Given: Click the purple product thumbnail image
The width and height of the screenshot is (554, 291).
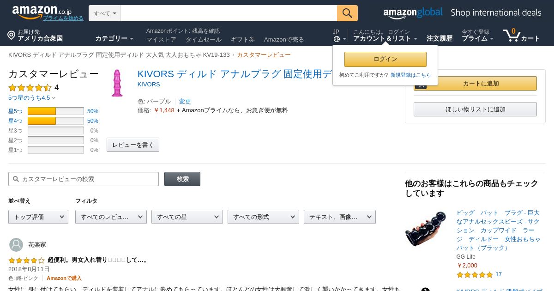Looking at the screenshot, I should point(117,83).
